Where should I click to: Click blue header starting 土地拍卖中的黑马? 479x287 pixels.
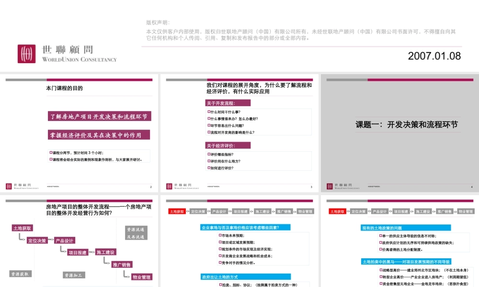406,262
